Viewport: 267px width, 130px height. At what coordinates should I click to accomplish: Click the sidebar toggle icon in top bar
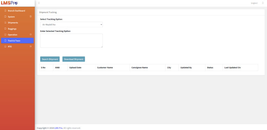(39, 3)
